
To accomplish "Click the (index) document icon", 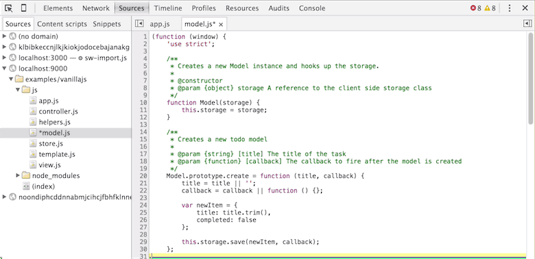I will [26, 186].
